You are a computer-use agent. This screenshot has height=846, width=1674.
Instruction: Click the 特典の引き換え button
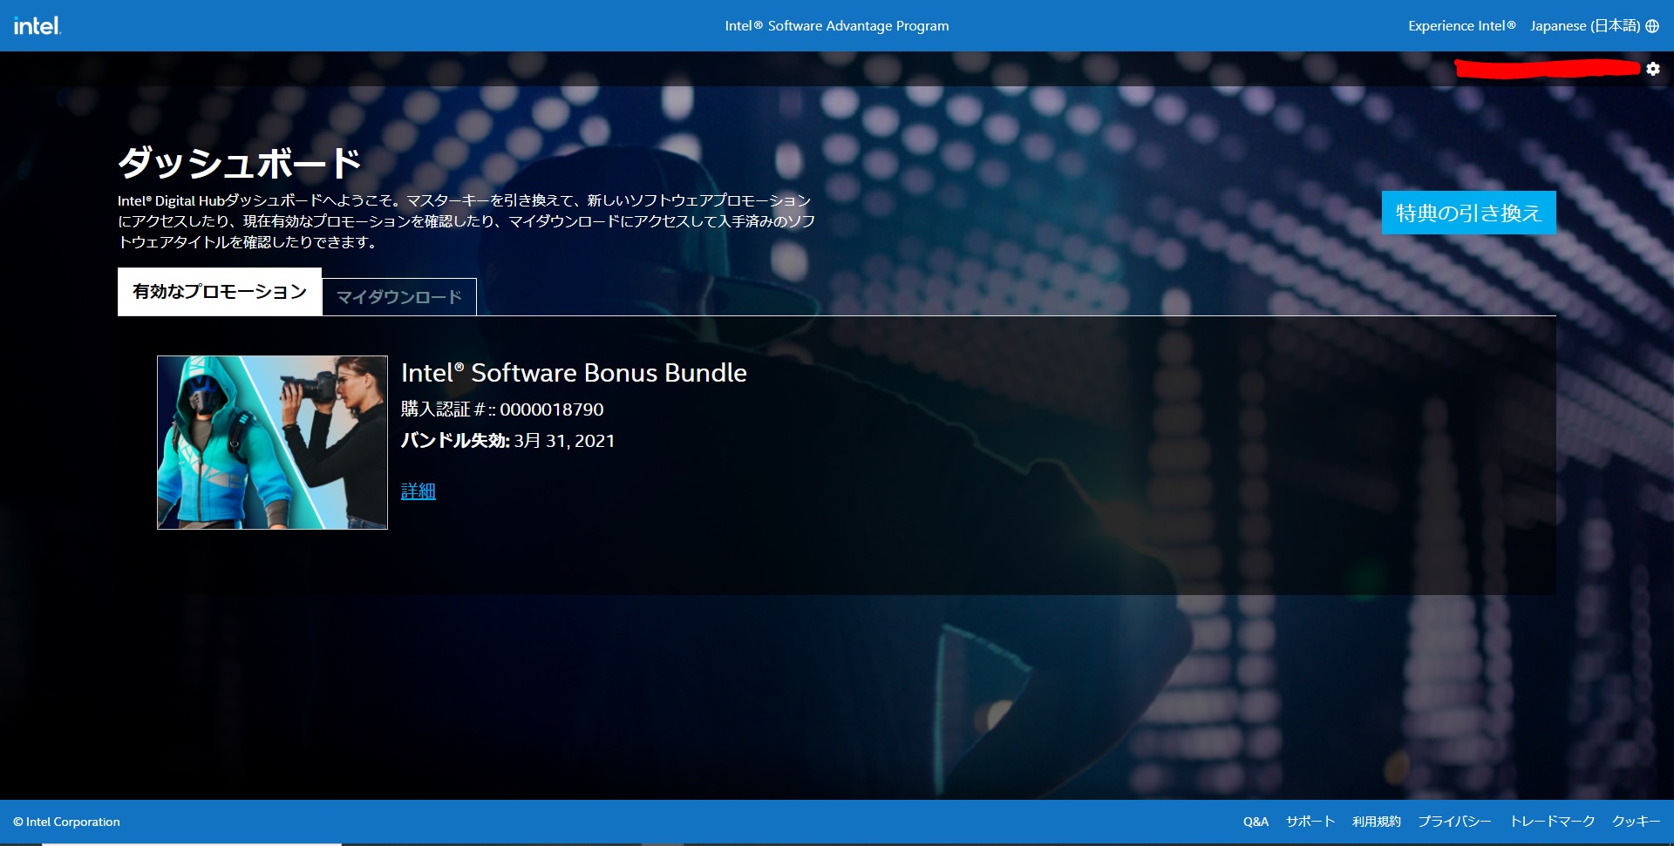click(1468, 213)
